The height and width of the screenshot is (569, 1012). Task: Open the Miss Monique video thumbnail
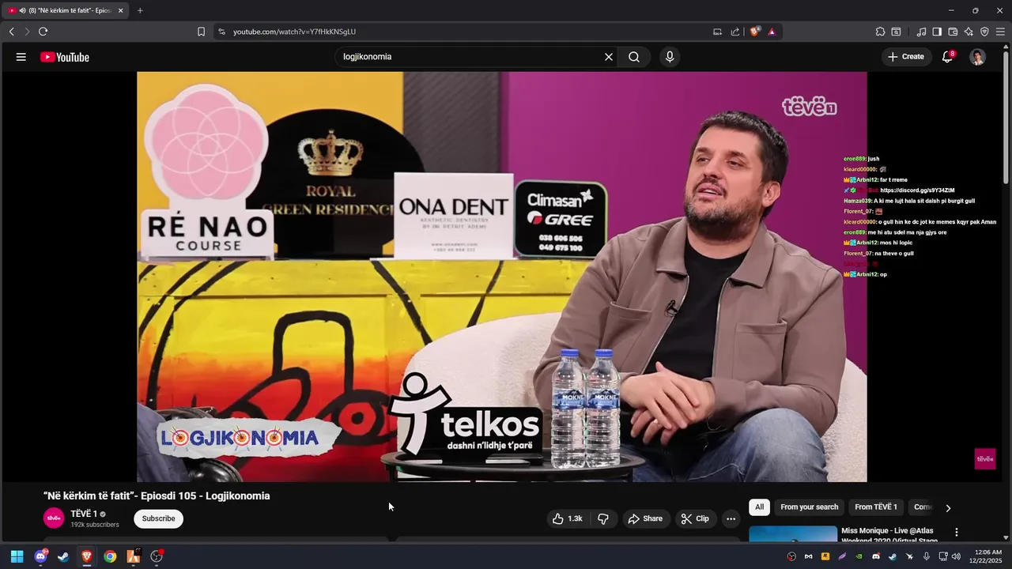coord(793,534)
